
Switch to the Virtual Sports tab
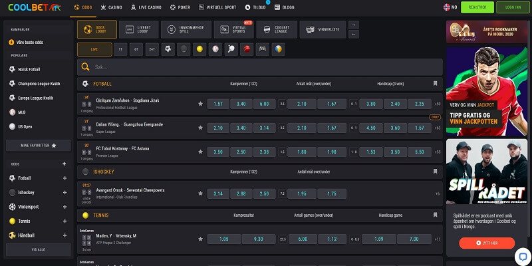pos(234,29)
